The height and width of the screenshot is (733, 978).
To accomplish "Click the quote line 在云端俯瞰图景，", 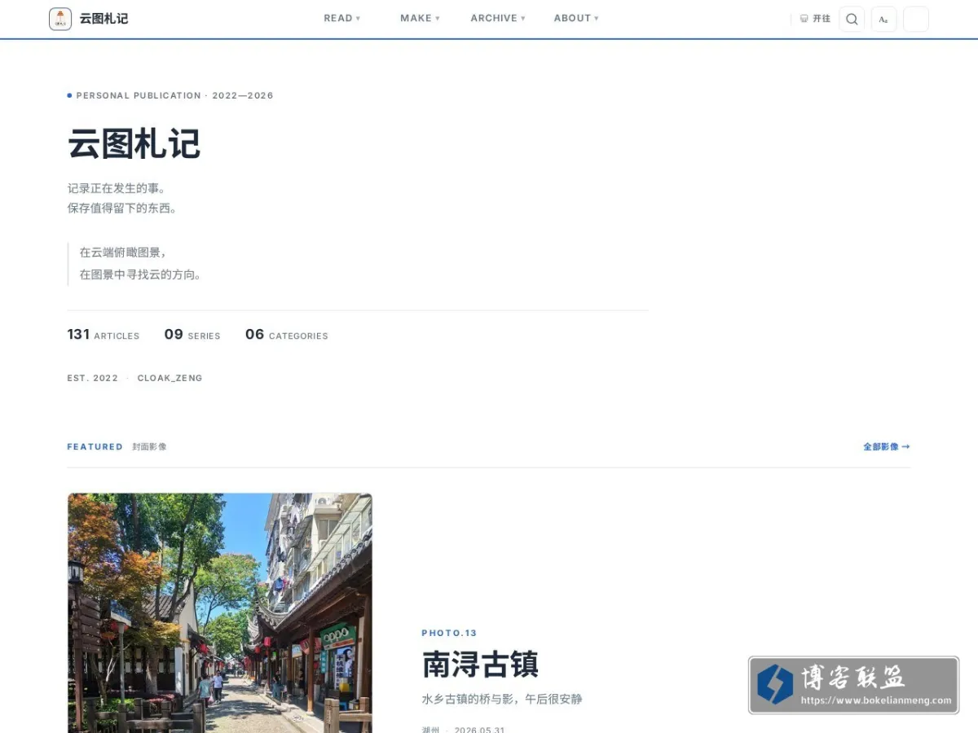I will coord(123,252).
